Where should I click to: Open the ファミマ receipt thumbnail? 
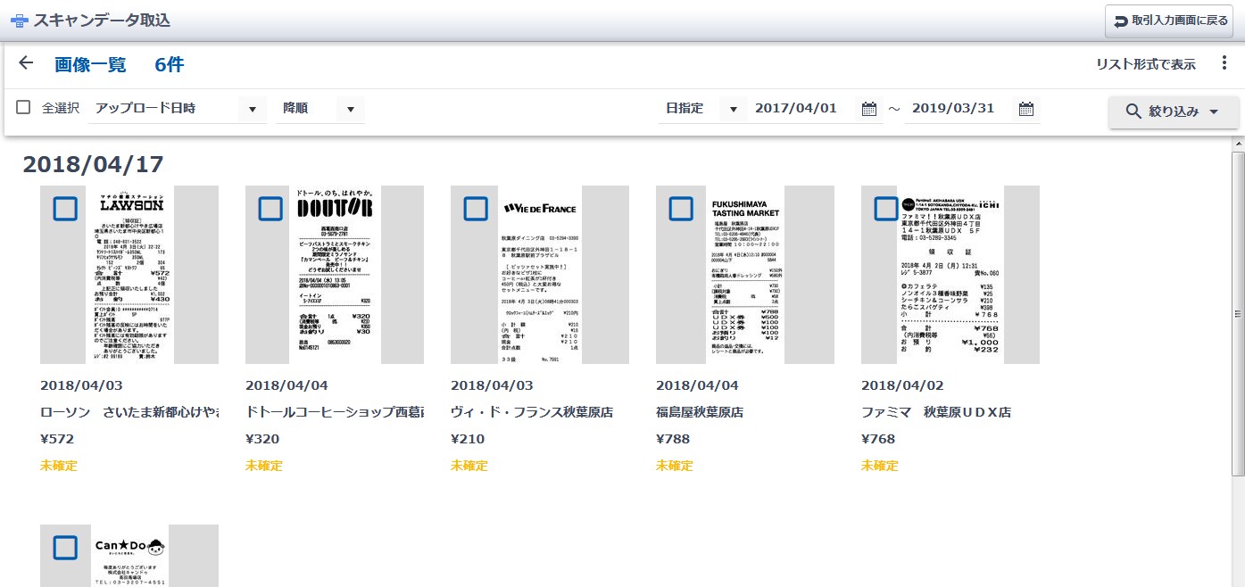pos(950,275)
